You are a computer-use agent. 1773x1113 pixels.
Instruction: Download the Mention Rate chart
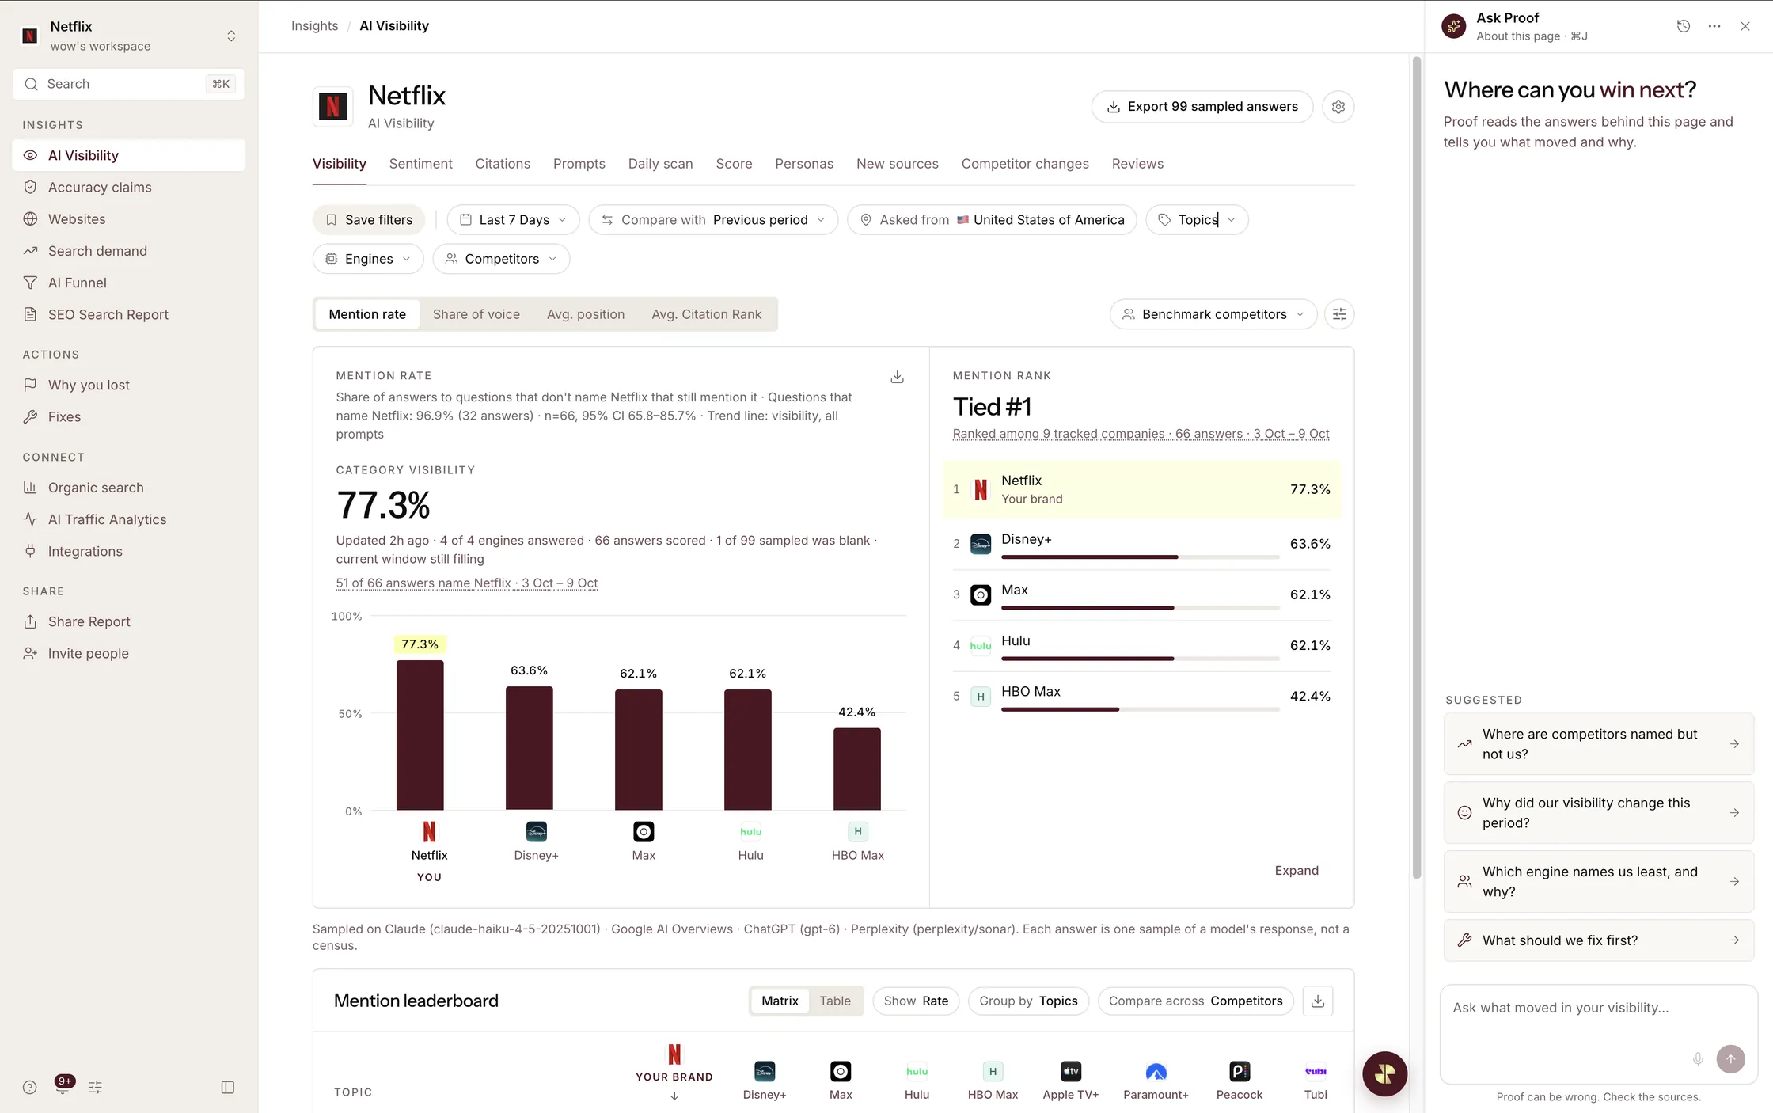897,377
